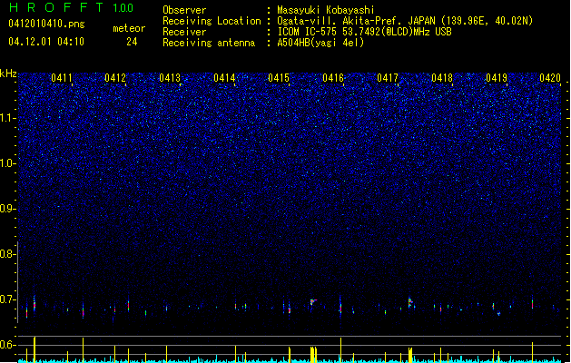Click the 0.8 frequency axis label
This screenshot has width=571, height=363.
8,254
